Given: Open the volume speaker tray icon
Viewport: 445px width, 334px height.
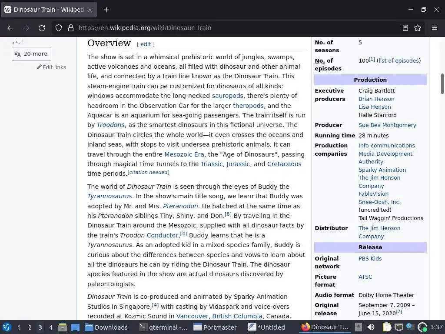Looking at the screenshot, I should point(371,327).
